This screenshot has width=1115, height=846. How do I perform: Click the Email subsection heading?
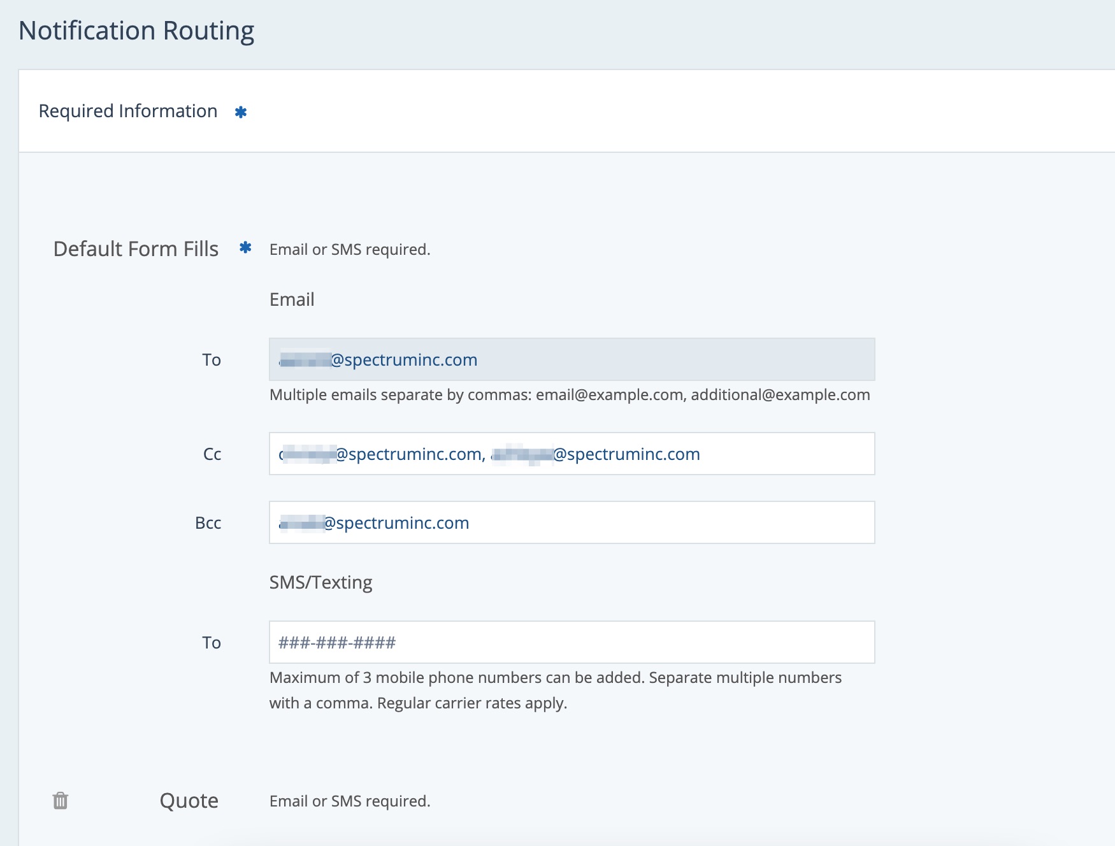(292, 299)
